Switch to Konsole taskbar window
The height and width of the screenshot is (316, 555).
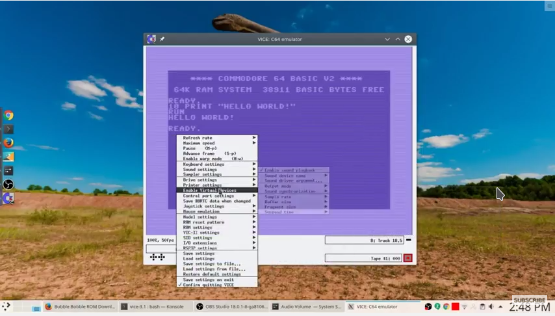(156, 307)
